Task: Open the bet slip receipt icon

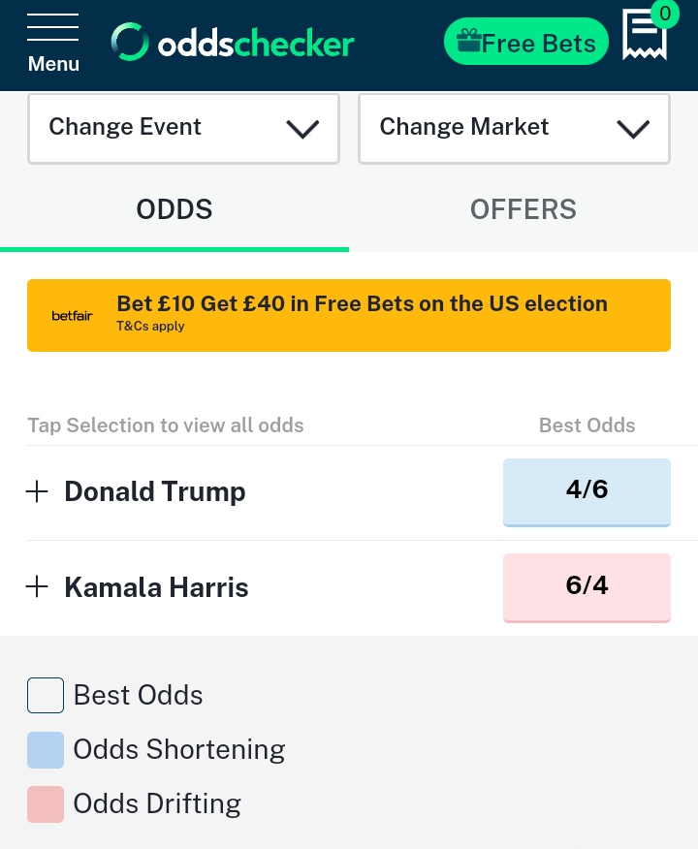Action: (645, 35)
